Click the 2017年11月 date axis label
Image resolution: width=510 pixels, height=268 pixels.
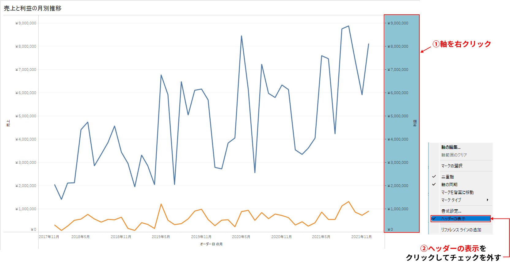49,237
